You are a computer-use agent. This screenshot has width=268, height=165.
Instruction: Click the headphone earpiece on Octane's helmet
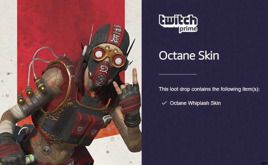coord(85,51)
